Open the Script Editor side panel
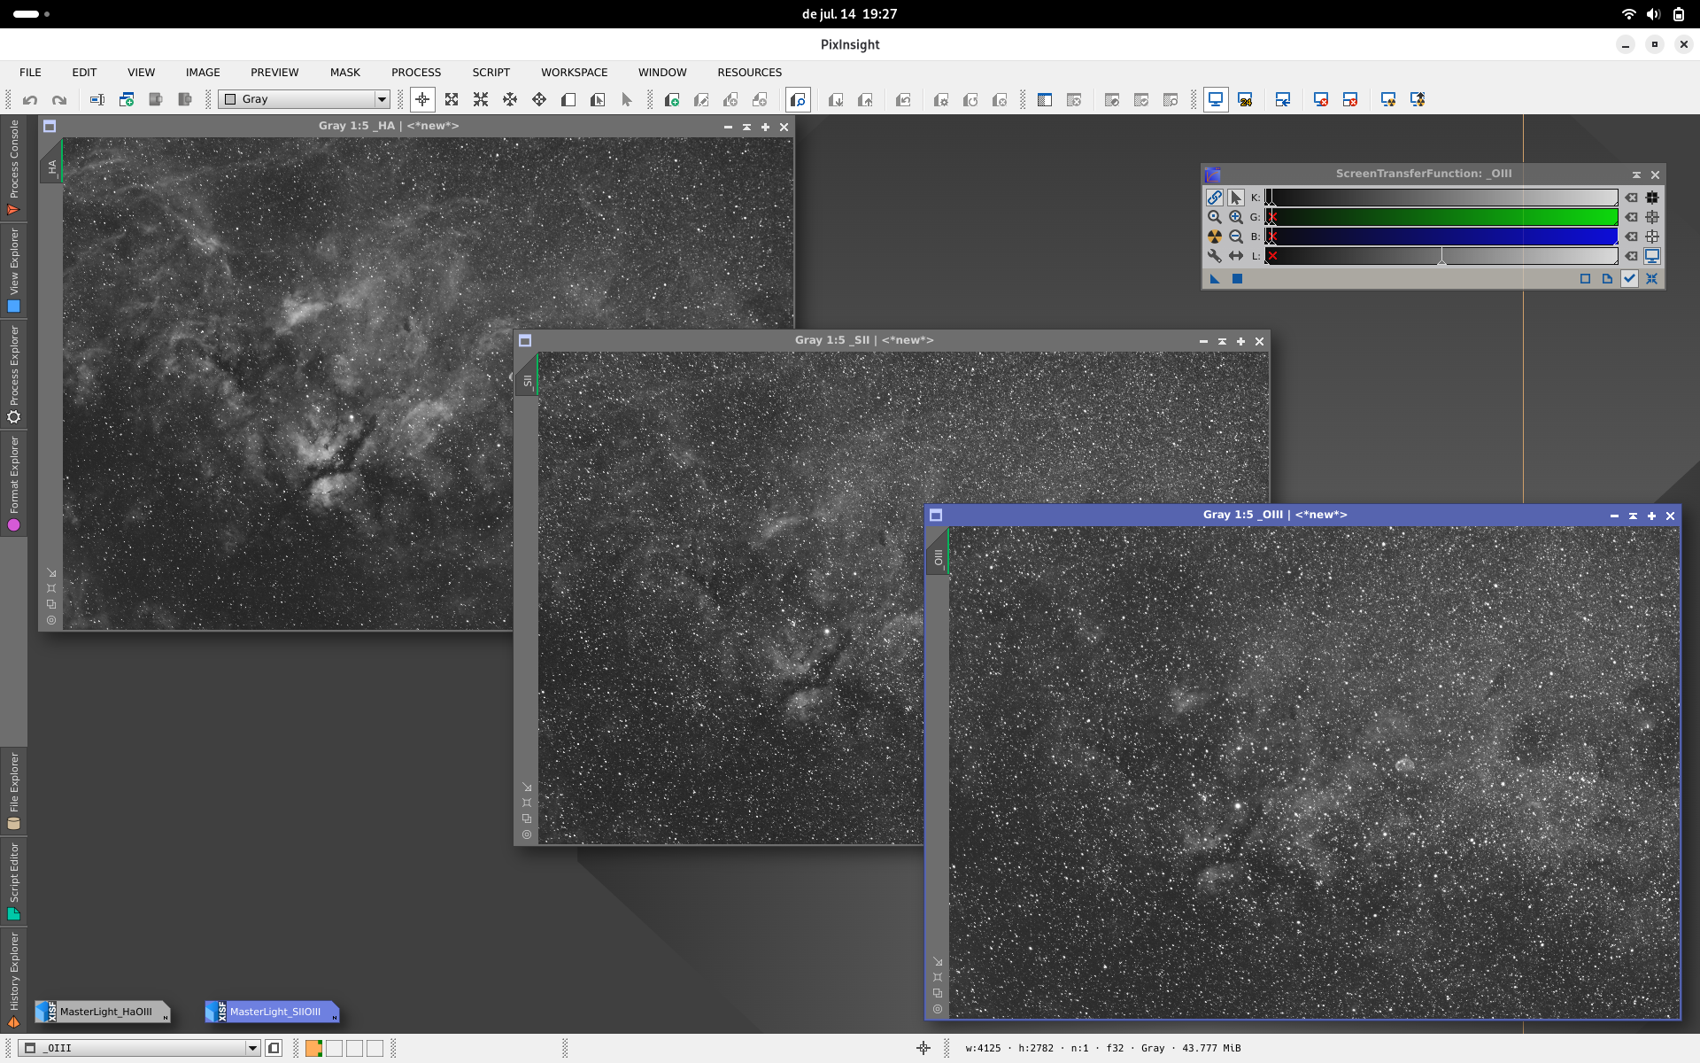The width and height of the screenshot is (1700, 1063). 13,882
